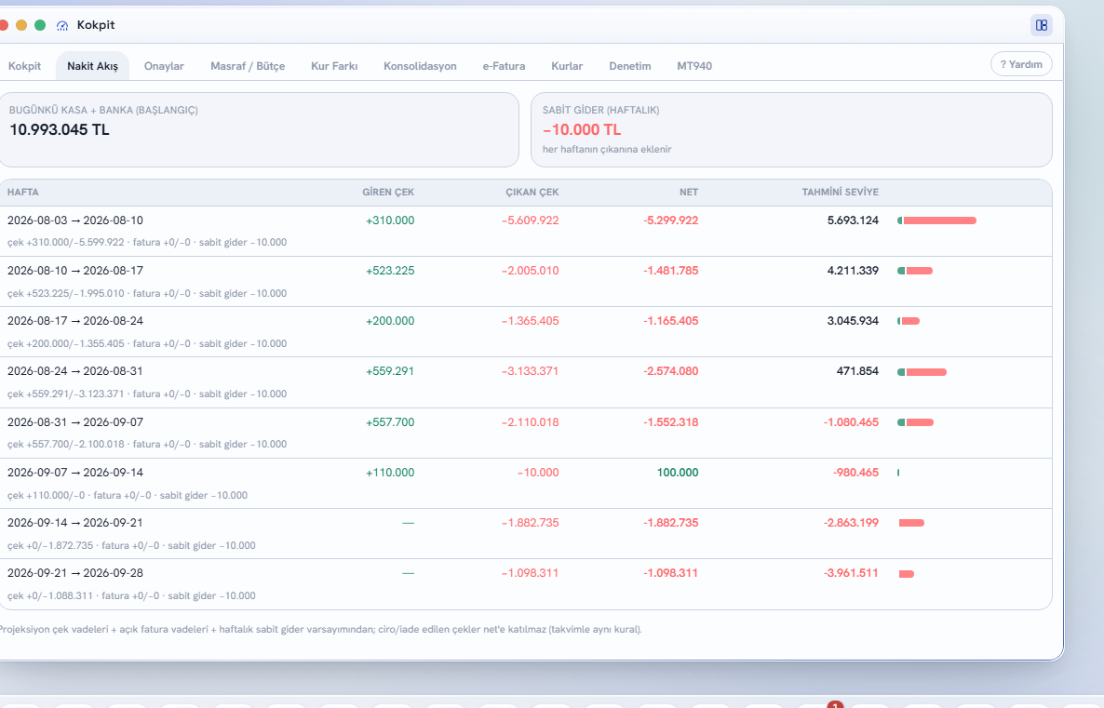
Task: Click positive net value 100.000
Action: [678, 473]
